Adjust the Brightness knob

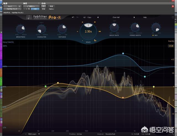pos(20,29)
